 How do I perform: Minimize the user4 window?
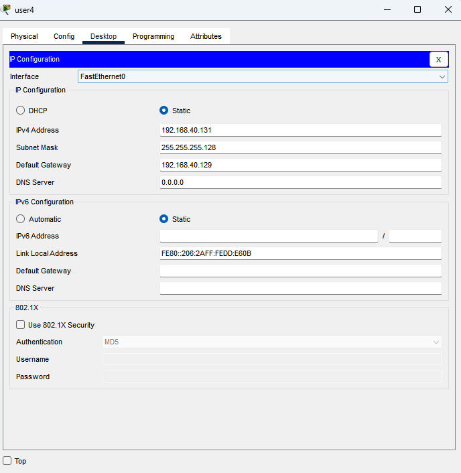[x=387, y=9]
